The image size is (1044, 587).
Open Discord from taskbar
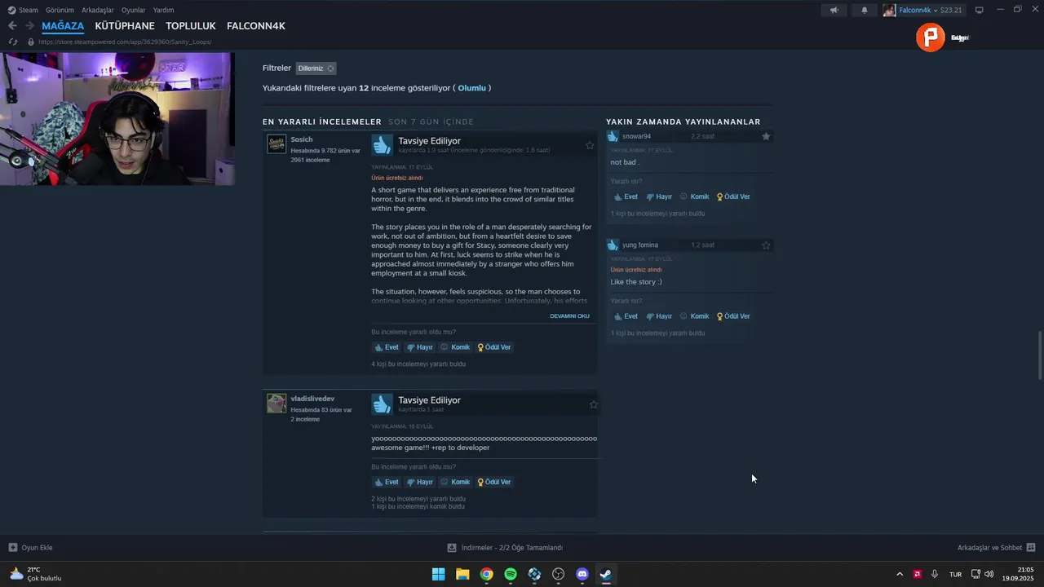582,574
